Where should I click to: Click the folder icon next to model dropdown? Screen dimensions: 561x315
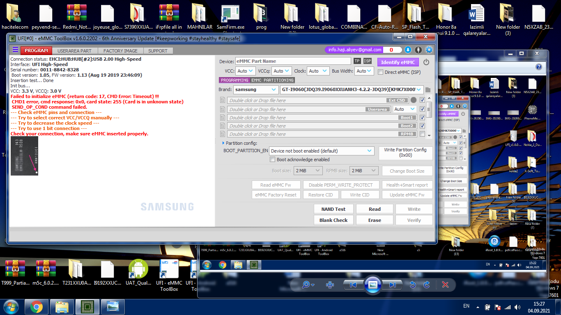tap(428, 90)
